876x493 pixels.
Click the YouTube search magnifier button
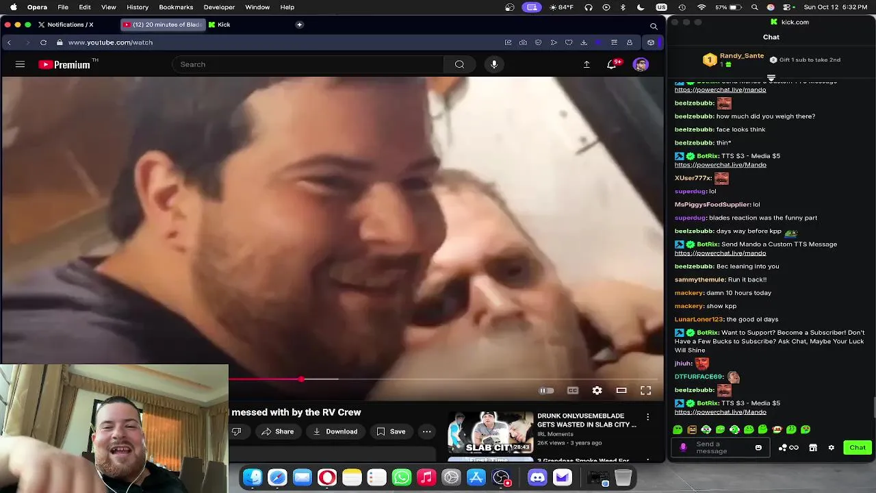[459, 64]
